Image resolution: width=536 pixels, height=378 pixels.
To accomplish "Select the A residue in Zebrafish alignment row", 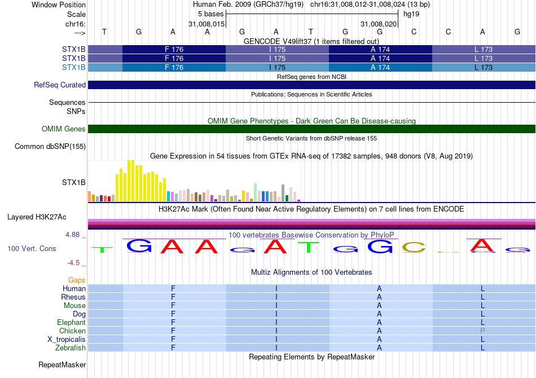I will point(379,348).
